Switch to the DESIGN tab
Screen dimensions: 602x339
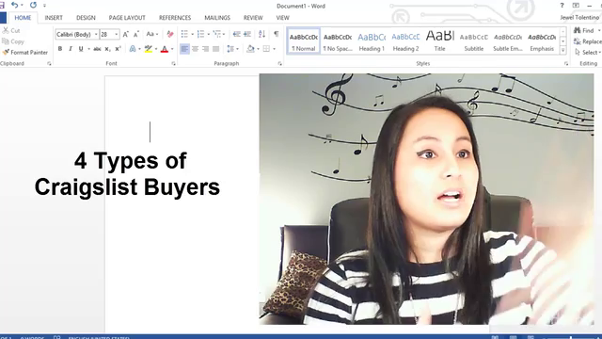point(86,18)
